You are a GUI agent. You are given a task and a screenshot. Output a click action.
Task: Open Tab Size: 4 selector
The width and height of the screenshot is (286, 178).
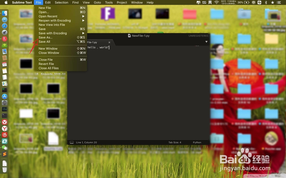[x=175, y=142]
